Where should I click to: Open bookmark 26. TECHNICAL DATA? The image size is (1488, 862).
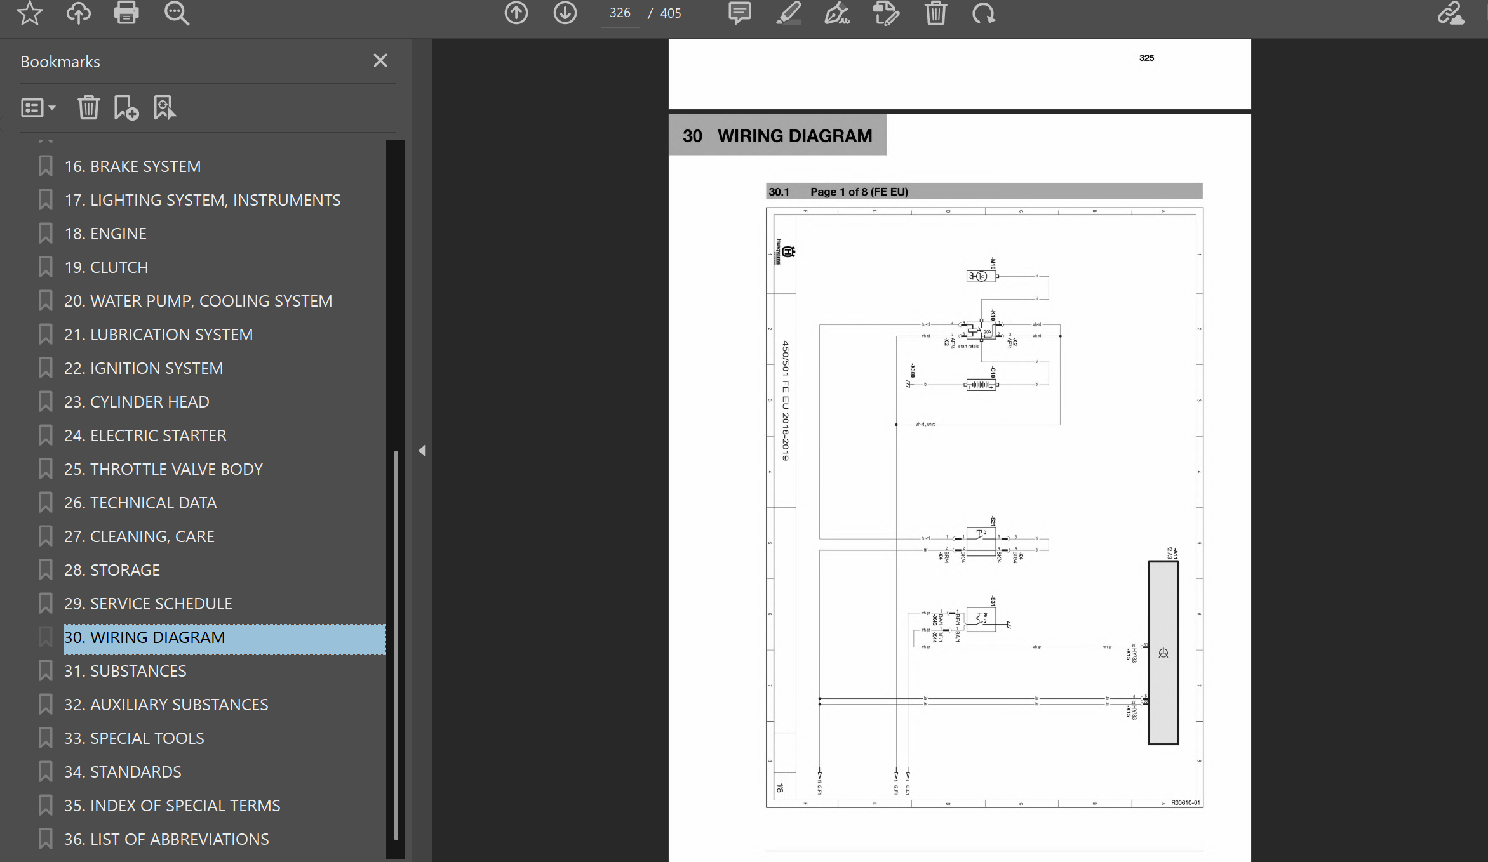click(140, 503)
